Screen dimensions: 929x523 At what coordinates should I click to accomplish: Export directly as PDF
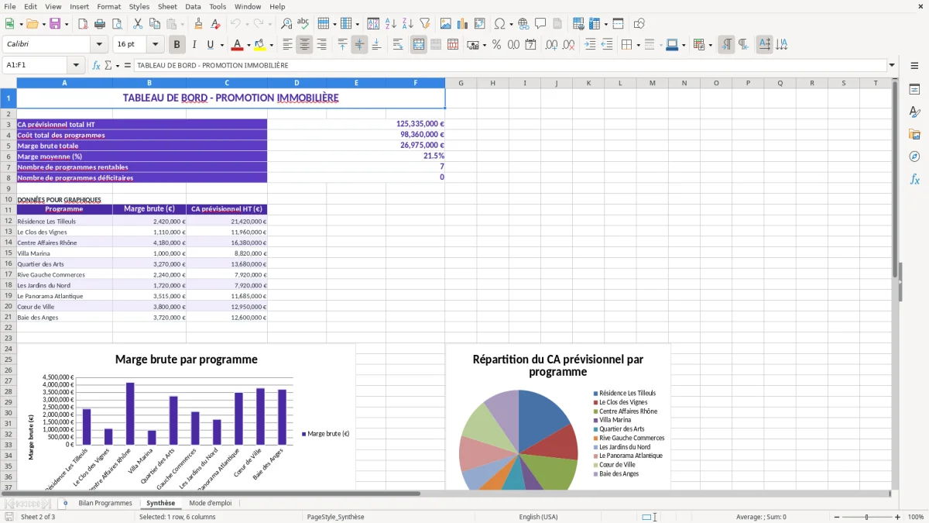pos(82,24)
